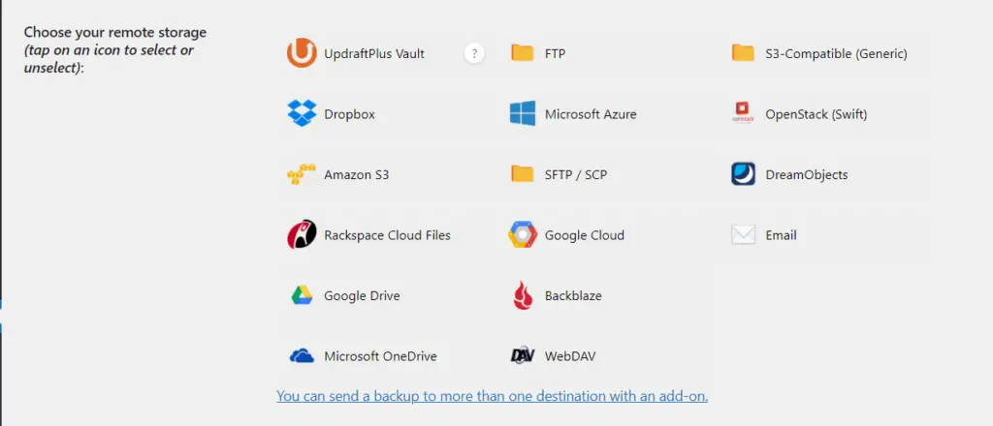Select the DreamObjects moon icon

(743, 174)
